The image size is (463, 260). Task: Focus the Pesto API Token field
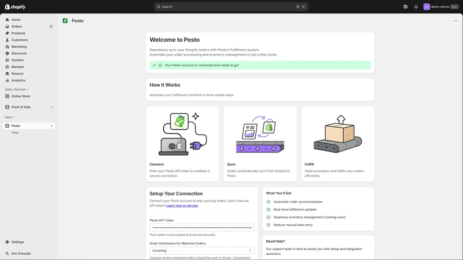(x=201, y=228)
